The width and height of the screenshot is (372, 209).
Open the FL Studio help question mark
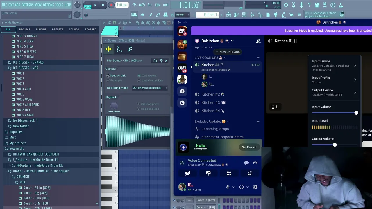click(x=309, y=5)
